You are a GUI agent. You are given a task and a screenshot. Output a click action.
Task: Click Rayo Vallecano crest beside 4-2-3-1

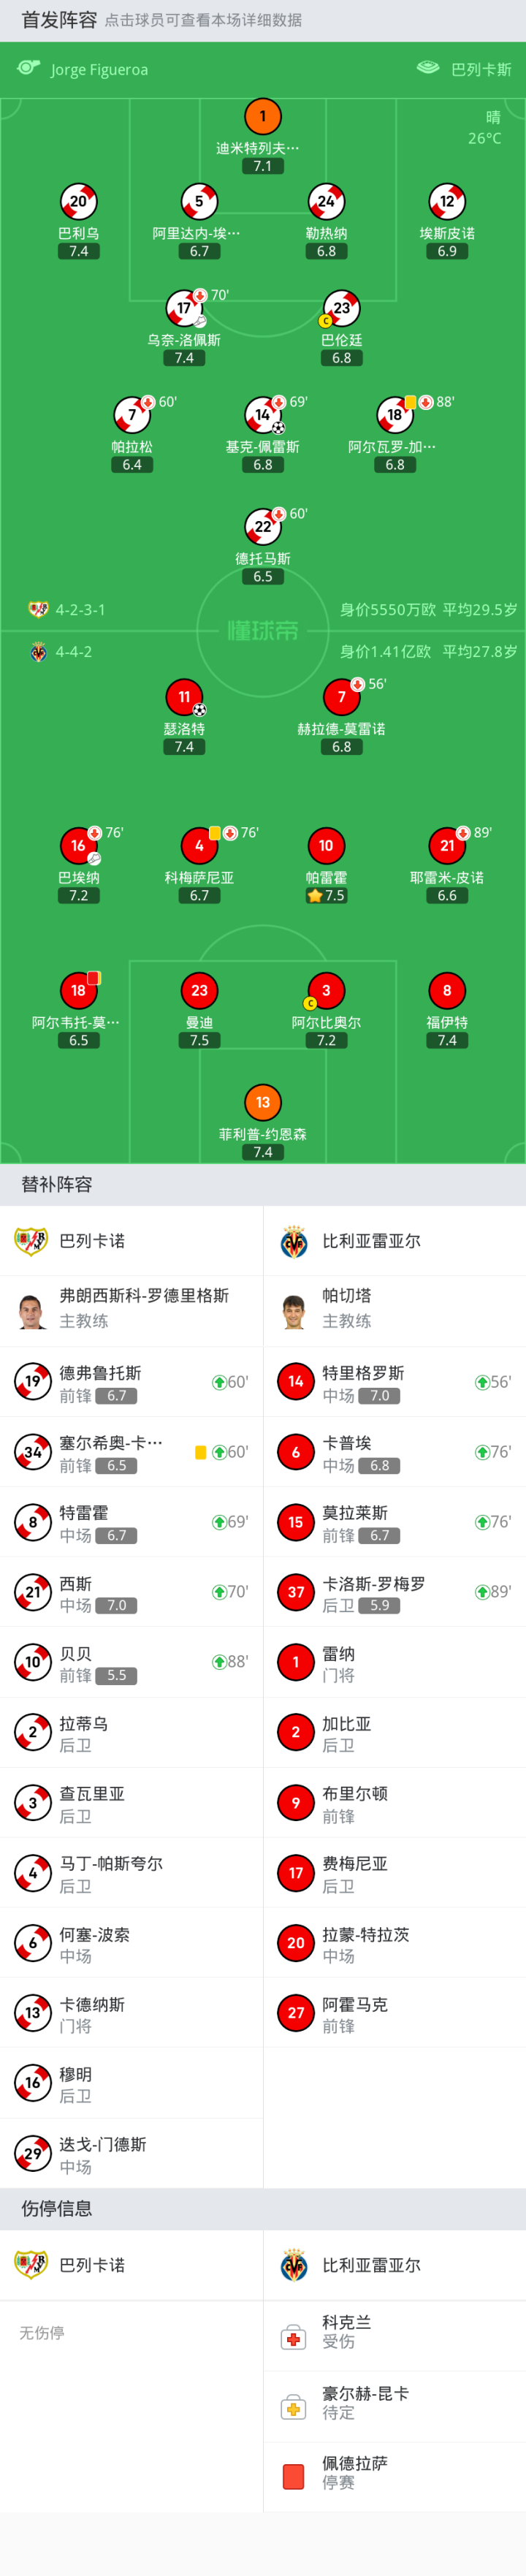click(x=38, y=609)
